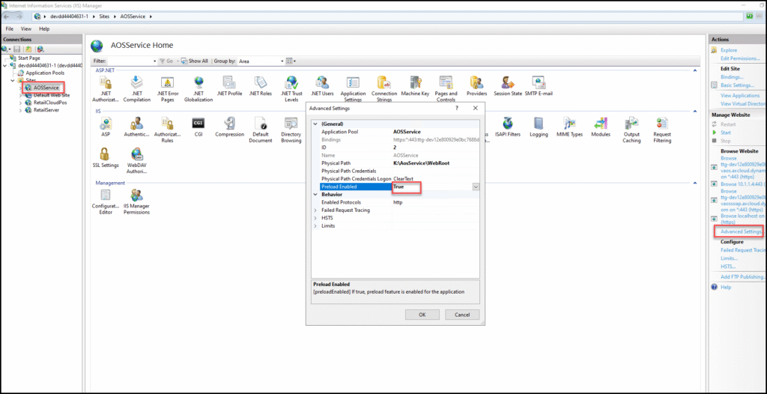This screenshot has width=767, height=394.
Task: Open the Preload Enabled value dropdown
Action: pyautogui.click(x=476, y=187)
